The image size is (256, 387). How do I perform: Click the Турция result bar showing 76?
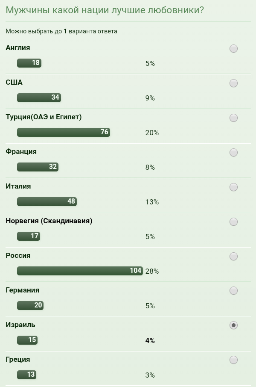pyautogui.click(x=64, y=133)
